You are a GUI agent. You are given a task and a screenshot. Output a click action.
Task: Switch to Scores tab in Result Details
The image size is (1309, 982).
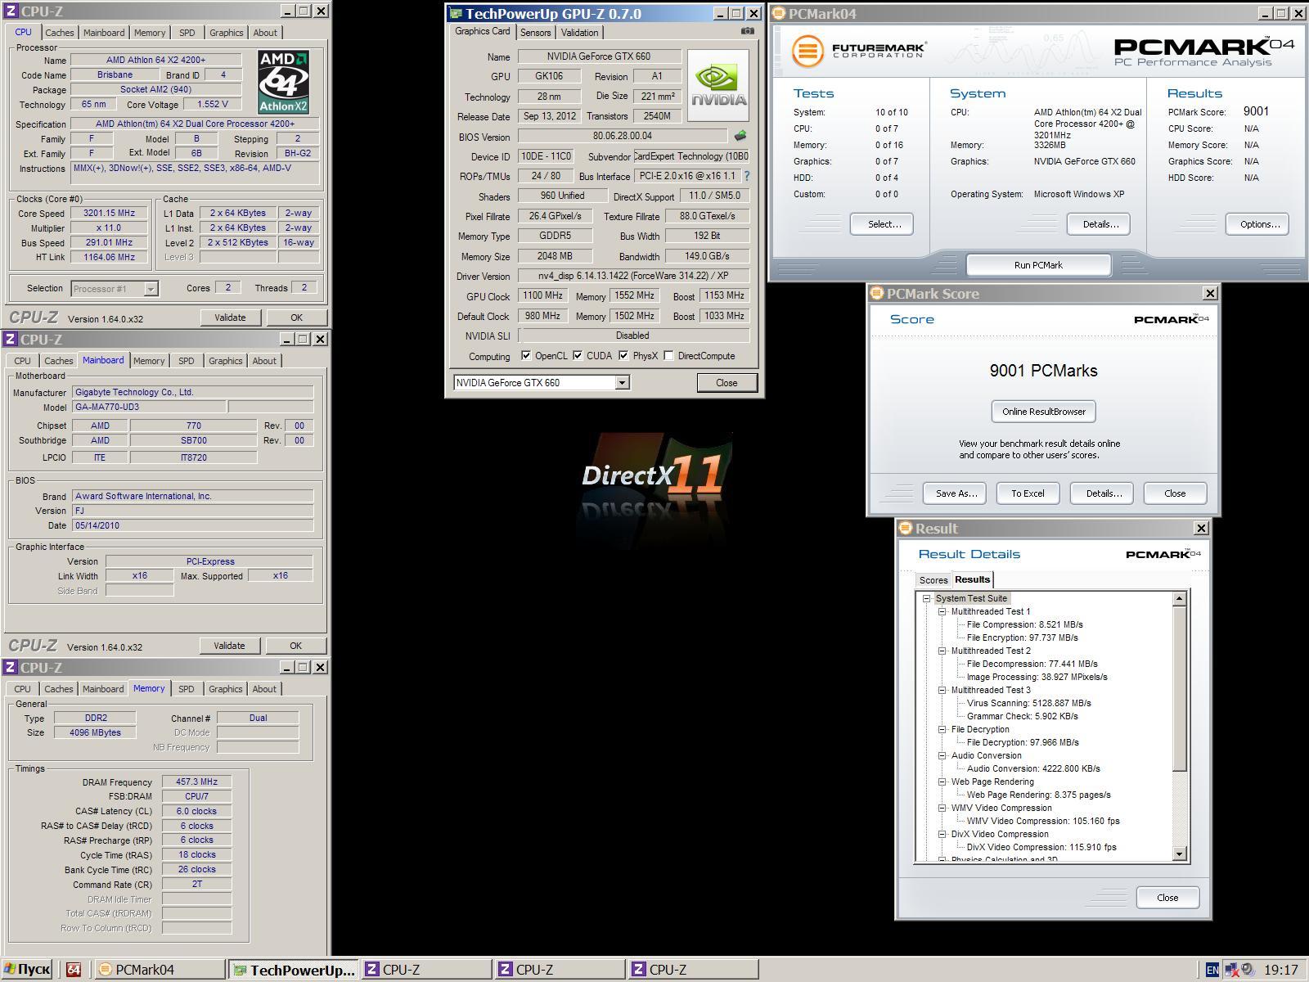tap(933, 580)
